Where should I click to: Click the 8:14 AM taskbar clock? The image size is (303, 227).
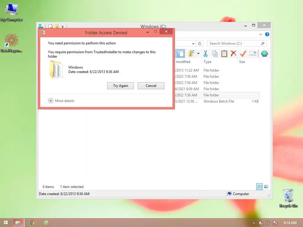[x=290, y=223]
